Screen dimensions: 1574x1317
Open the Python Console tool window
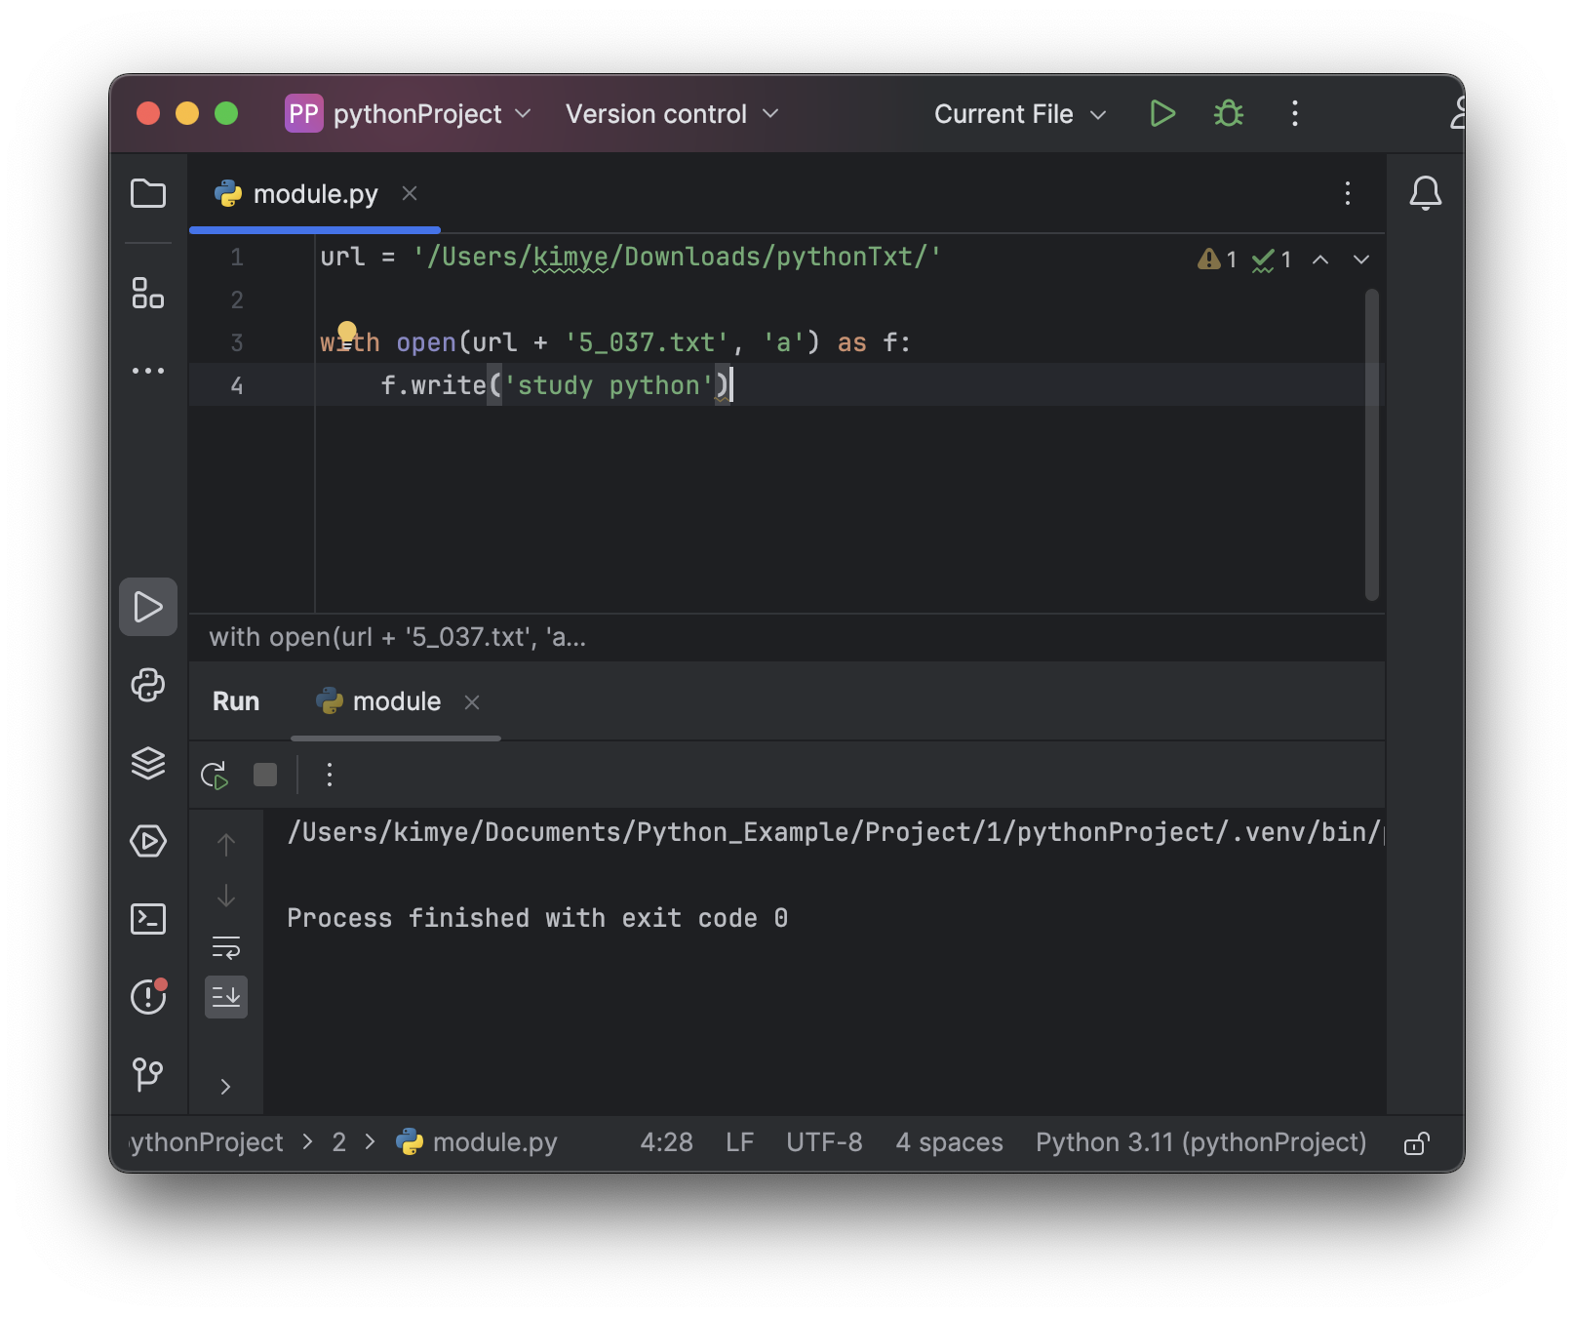pyautogui.click(x=148, y=685)
